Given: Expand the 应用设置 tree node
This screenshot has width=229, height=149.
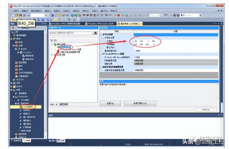Looking at the screenshot, I should tap(52, 55).
